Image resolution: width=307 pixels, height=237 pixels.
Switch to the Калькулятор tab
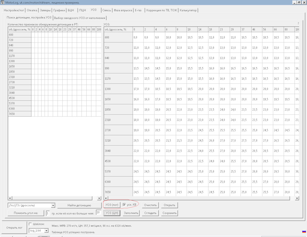click(x=188, y=10)
